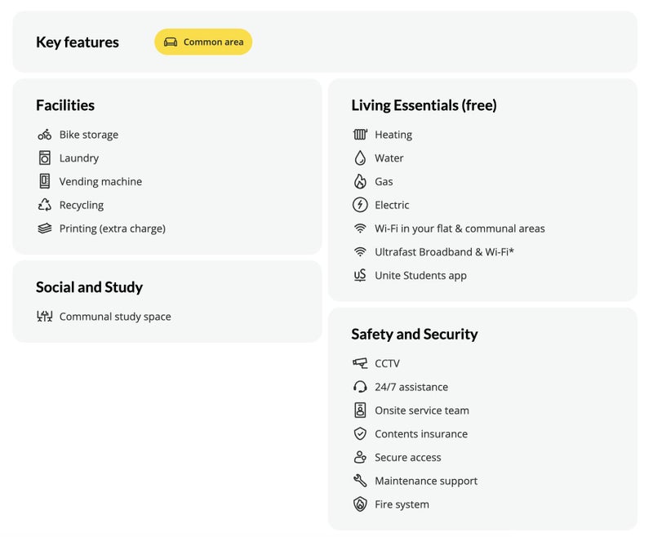Click the vending machine icon
Viewport: 653px width, 537px height.
tap(45, 181)
